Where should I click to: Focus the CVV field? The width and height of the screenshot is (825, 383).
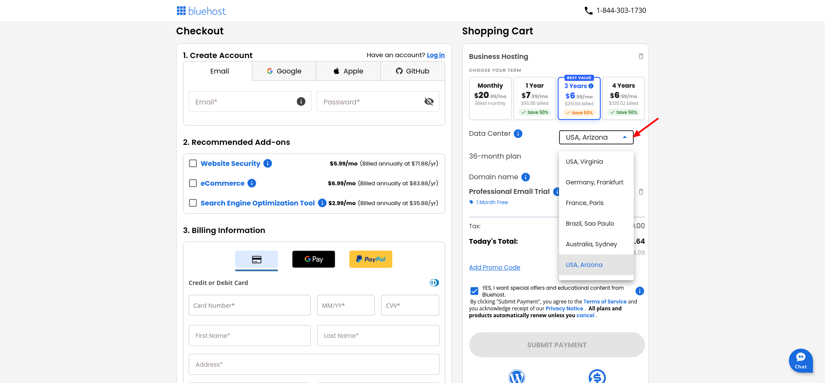(x=410, y=305)
